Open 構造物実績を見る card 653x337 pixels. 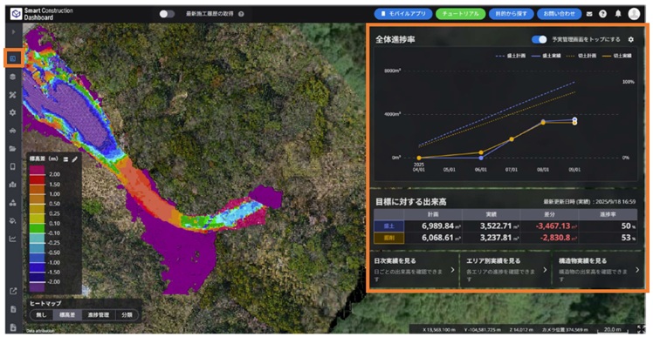[x=598, y=270]
